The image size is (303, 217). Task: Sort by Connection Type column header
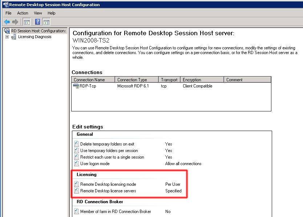(137, 80)
